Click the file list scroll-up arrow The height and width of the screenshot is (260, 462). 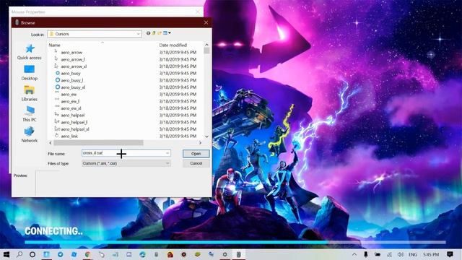pyautogui.click(x=206, y=45)
